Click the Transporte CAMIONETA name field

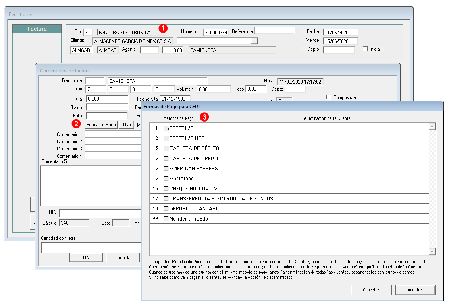157,81
